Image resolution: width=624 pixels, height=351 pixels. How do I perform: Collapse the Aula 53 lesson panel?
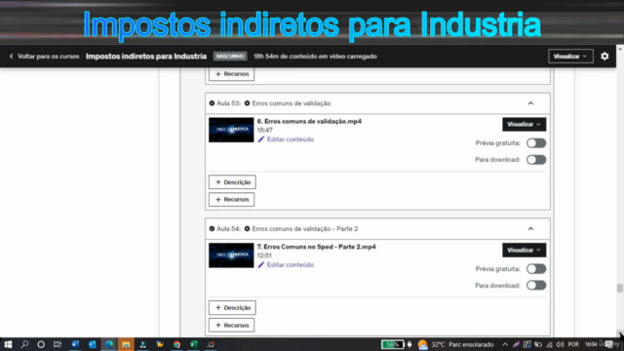click(x=530, y=103)
